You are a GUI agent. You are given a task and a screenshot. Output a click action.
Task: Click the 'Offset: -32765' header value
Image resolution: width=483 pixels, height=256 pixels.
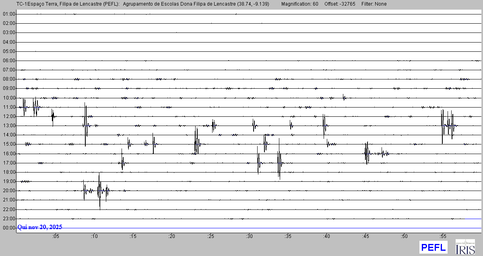point(340,4)
